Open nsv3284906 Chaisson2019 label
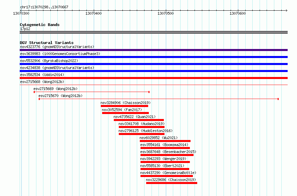The image size is (297, 196). coord(125,103)
